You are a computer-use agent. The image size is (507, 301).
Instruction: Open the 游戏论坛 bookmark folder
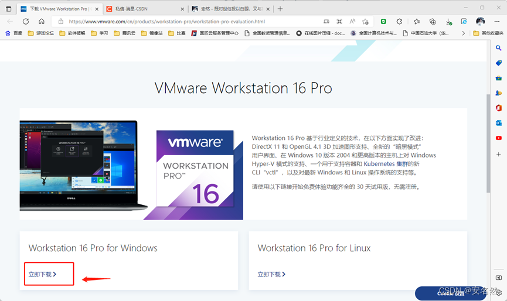pyautogui.click(x=41, y=33)
